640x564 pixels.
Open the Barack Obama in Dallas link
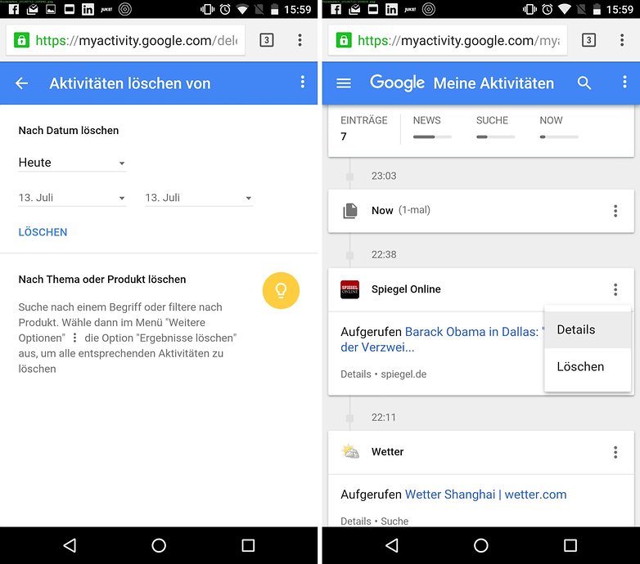(442, 339)
